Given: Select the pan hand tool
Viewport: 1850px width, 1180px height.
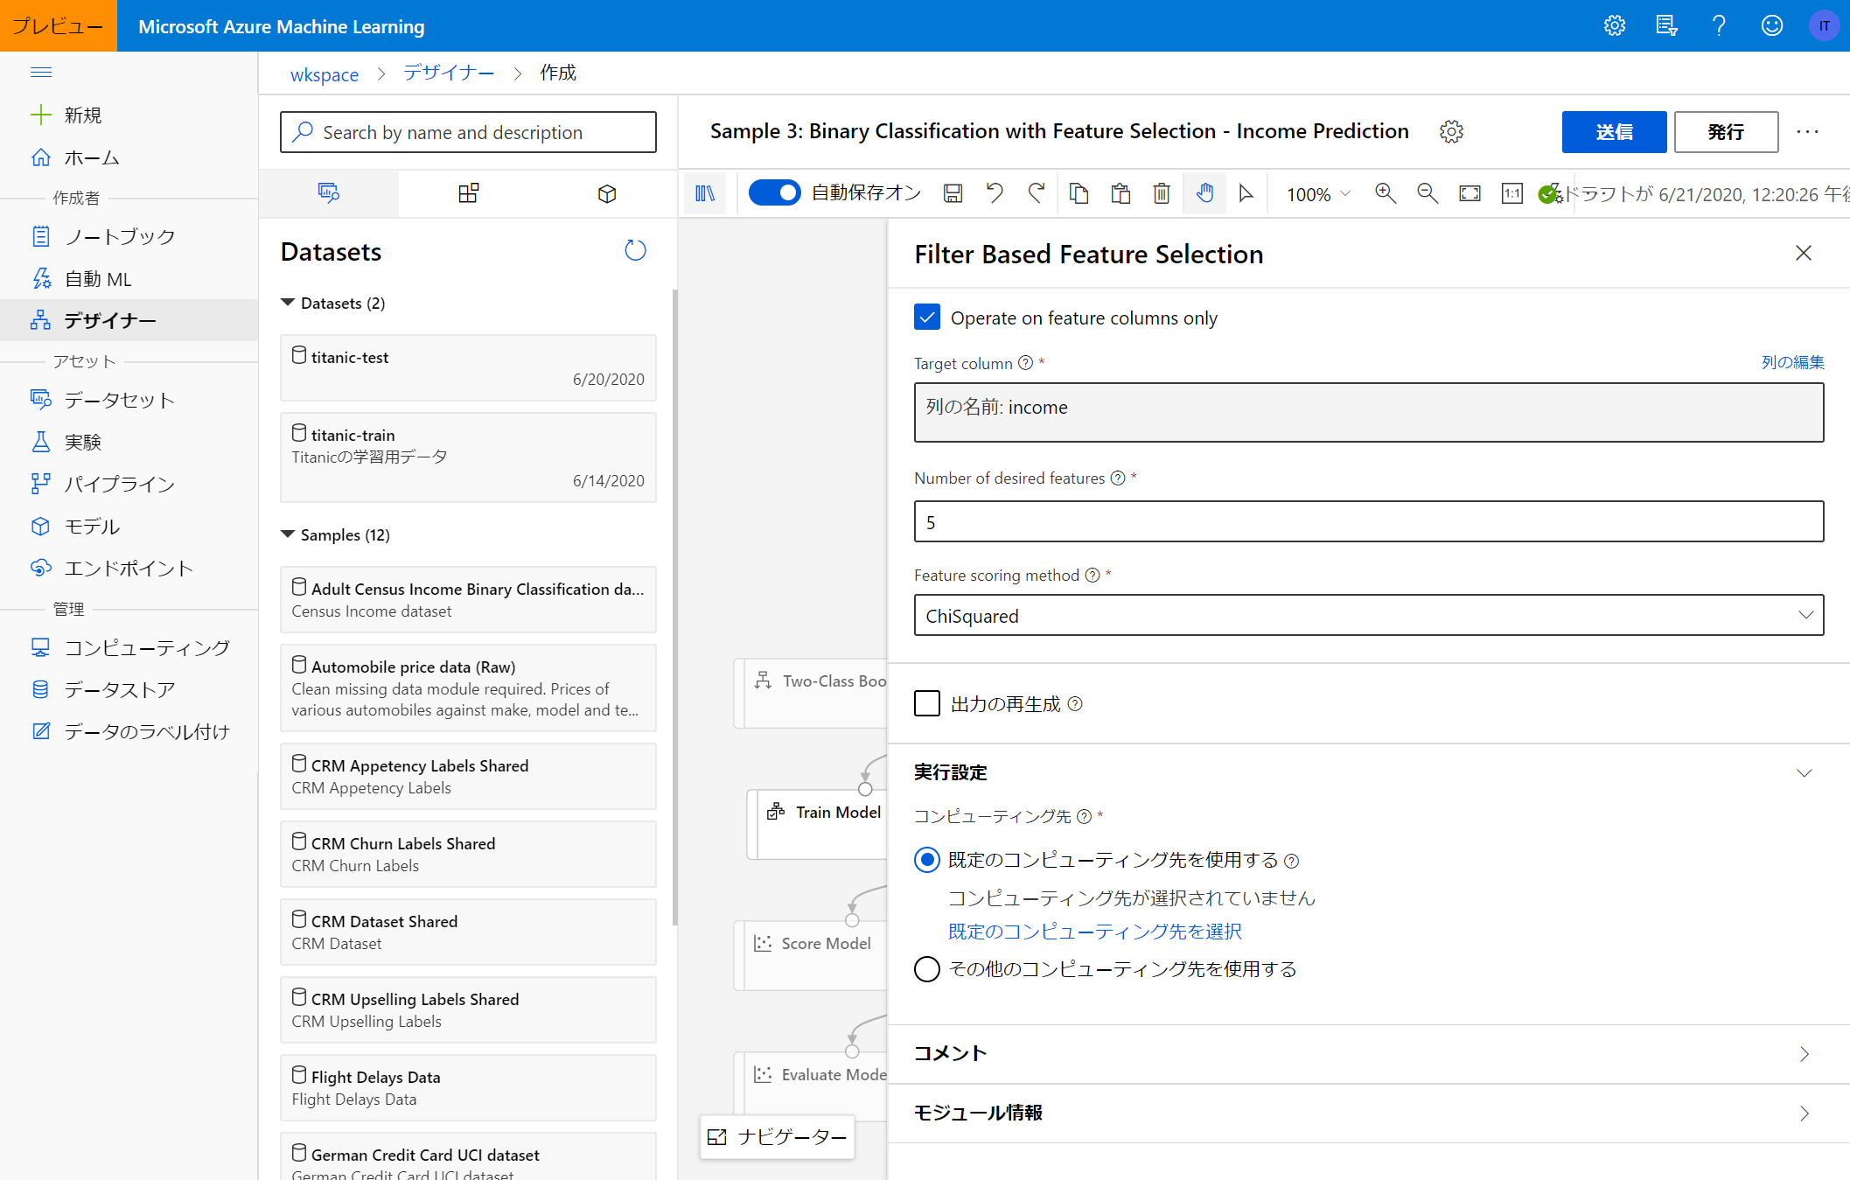Looking at the screenshot, I should pos(1204,193).
